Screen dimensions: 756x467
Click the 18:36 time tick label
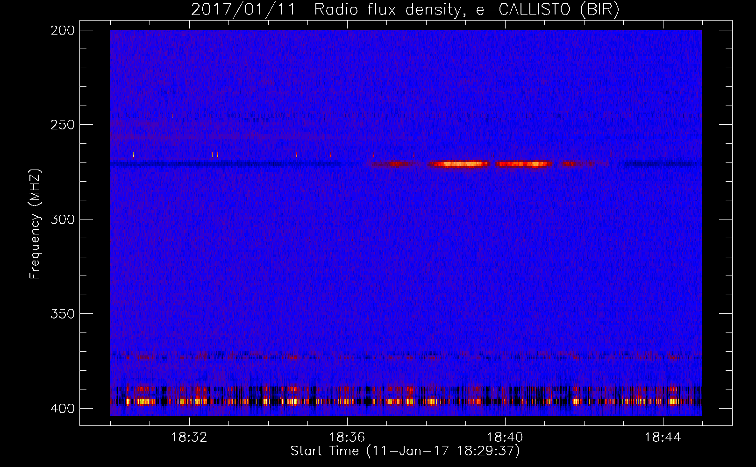(347, 438)
